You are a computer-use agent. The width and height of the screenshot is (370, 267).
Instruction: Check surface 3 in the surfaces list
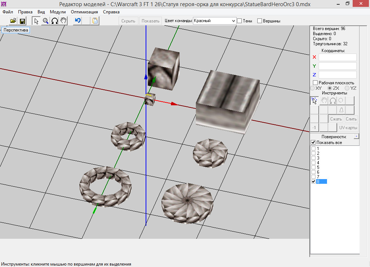click(313, 158)
